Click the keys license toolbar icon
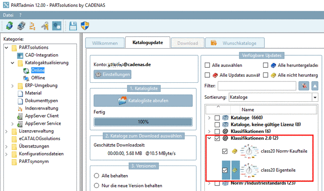324x191 pixels. point(45,26)
